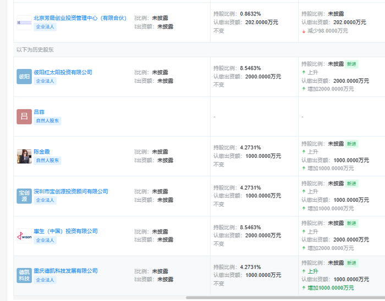Click the 彼阳 blue logo icon
The width and height of the screenshot is (385, 301).
pos(24,77)
